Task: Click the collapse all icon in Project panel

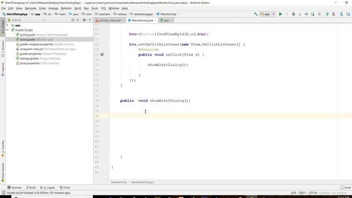Action: [x=78, y=20]
